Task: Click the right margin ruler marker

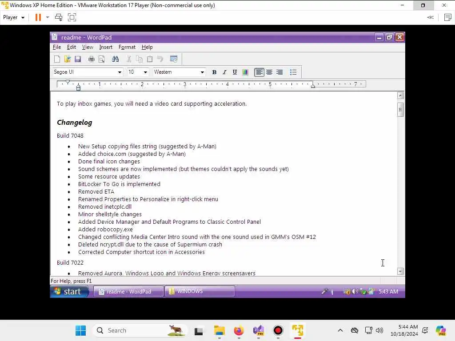Action: 313,85
